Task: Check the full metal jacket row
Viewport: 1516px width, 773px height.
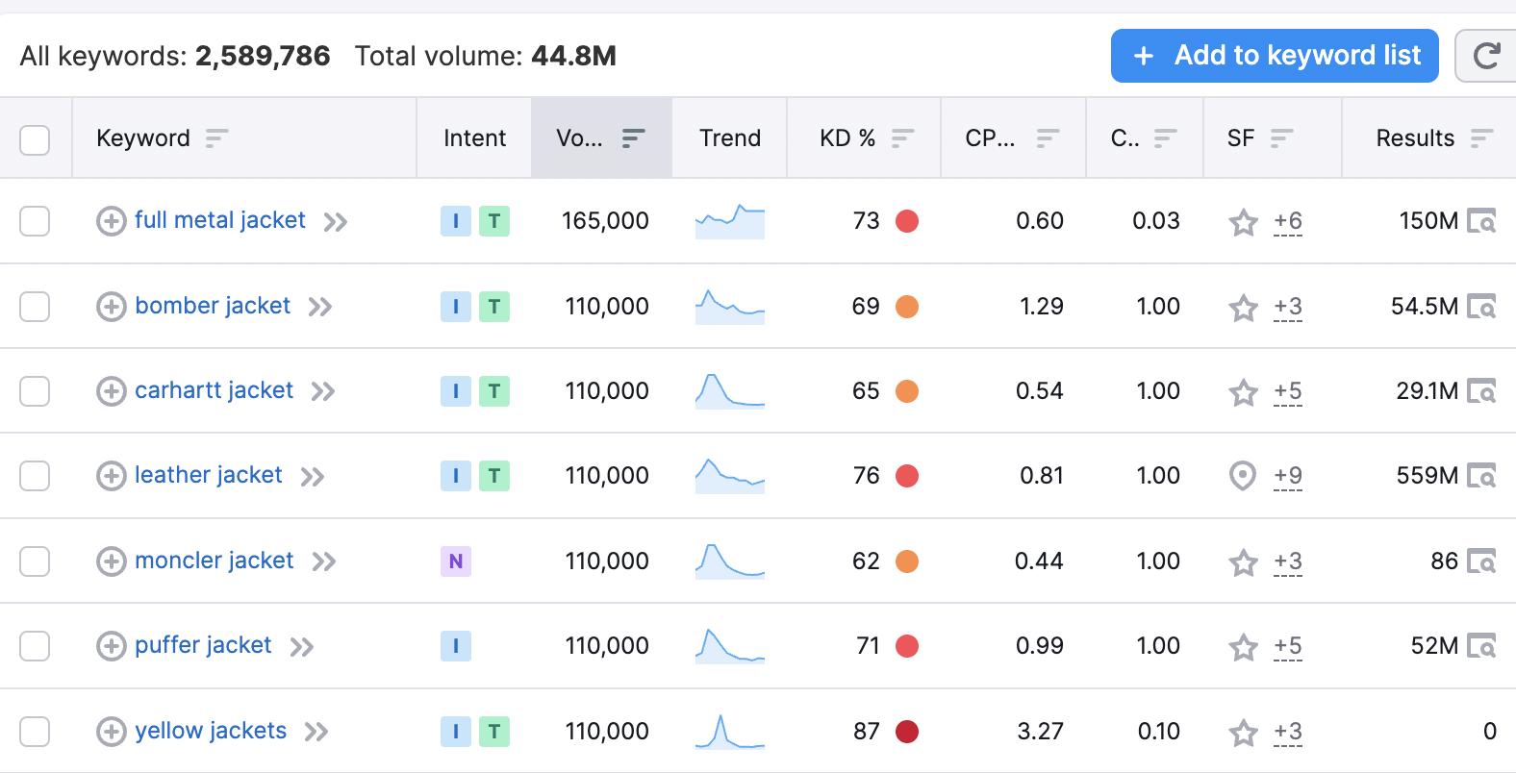Action: tap(35, 221)
